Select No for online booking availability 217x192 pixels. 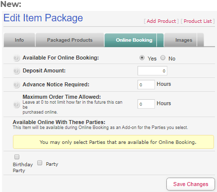tap(163, 58)
